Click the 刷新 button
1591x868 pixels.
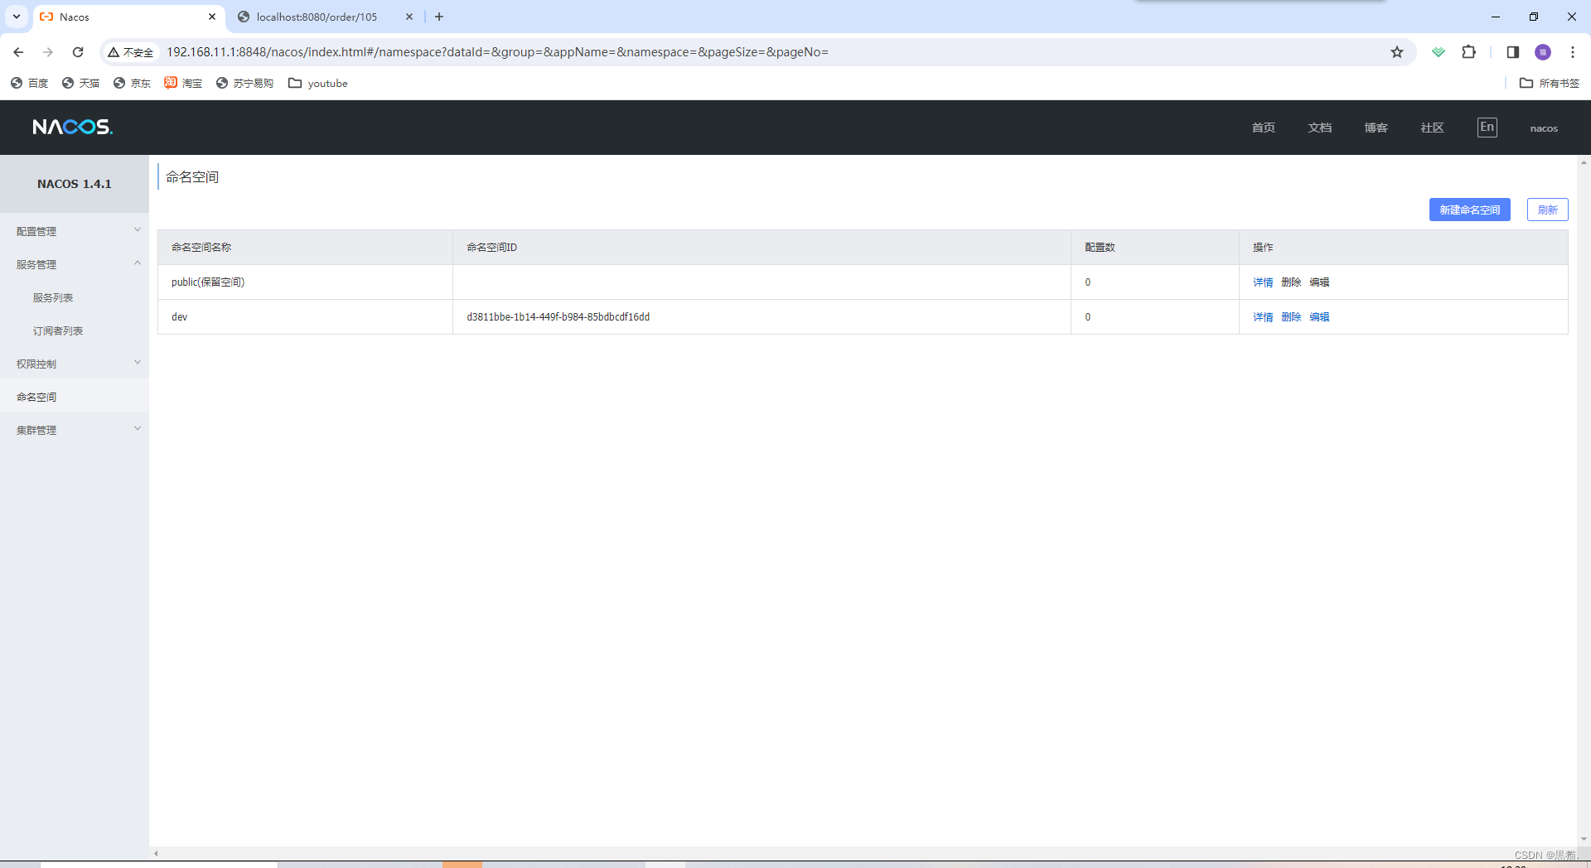[x=1547, y=210]
